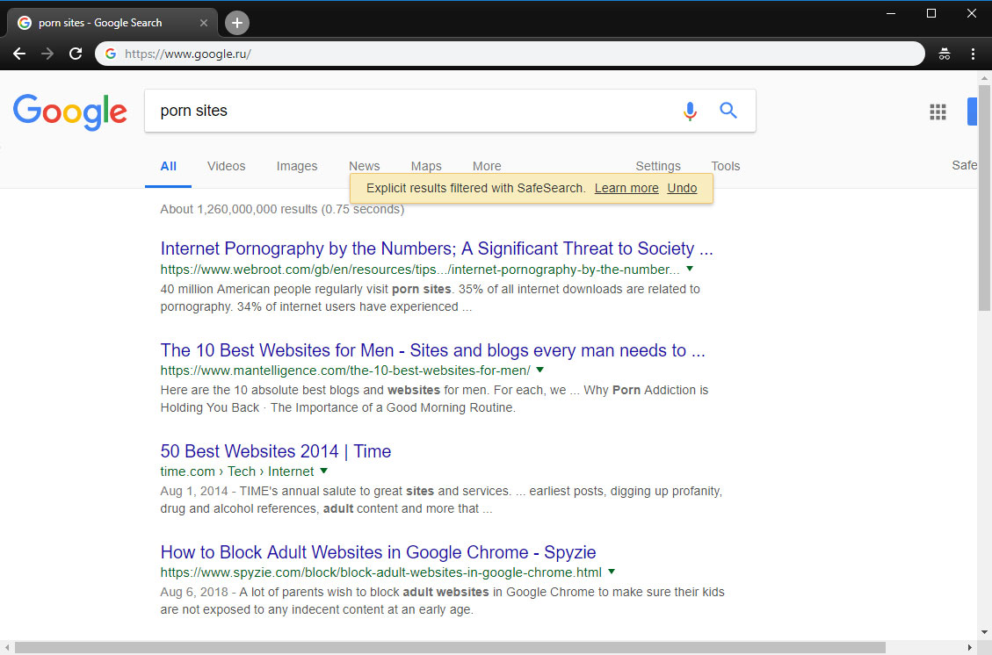992x655 pixels.
Task: Start voice search with the microphone
Action: (690, 111)
